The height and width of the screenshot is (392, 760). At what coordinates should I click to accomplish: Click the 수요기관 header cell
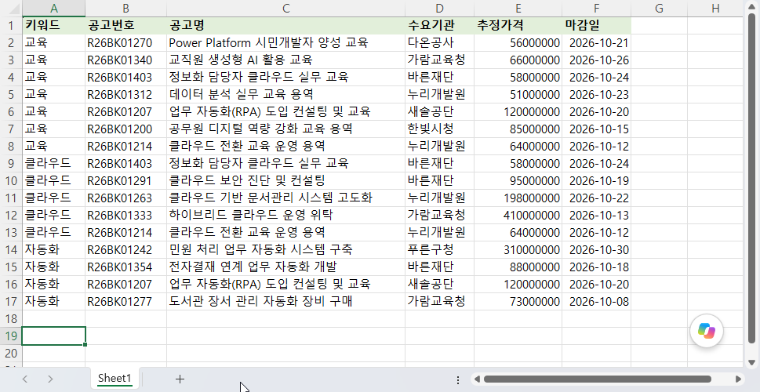[440, 25]
